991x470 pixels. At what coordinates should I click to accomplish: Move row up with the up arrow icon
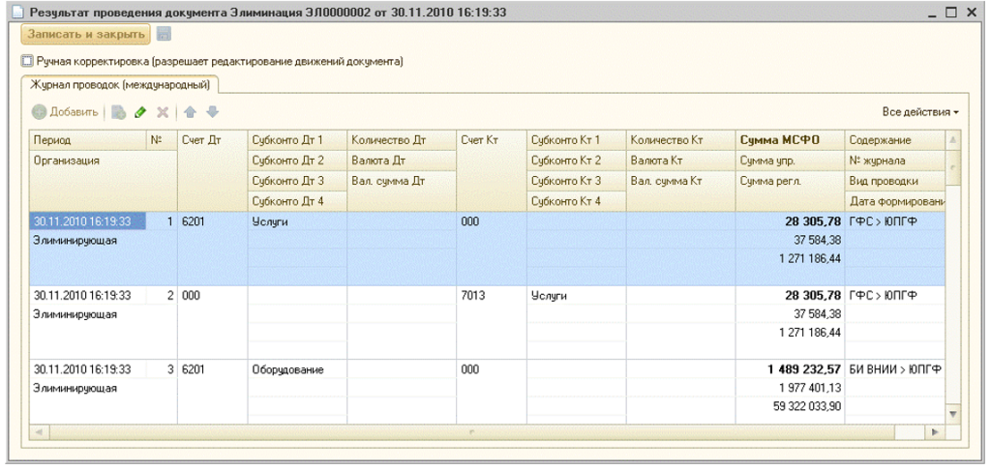[192, 112]
